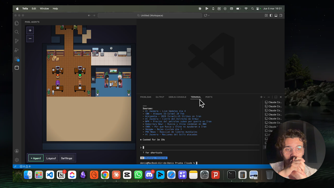The height and width of the screenshot is (188, 334).
Task: Open the Explorer icon in activity bar
Action: (17, 23)
